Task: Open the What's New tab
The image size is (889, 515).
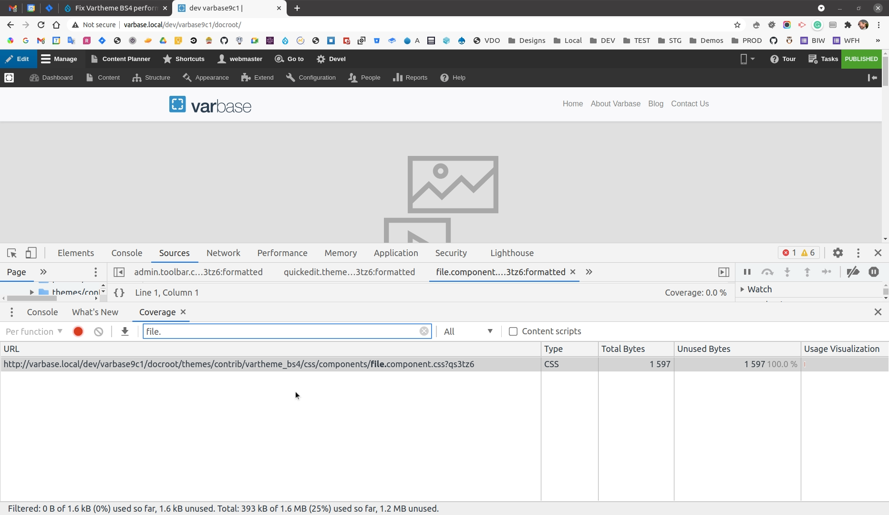Action: (95, 312)
